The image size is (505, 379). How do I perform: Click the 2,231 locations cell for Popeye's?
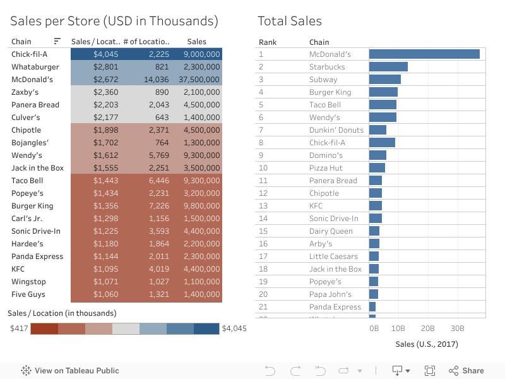pyautogui.click(x=159, y=193)
